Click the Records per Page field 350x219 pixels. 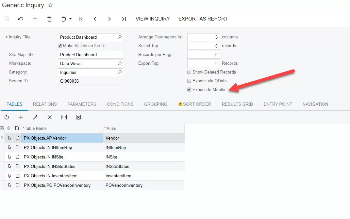203,55
